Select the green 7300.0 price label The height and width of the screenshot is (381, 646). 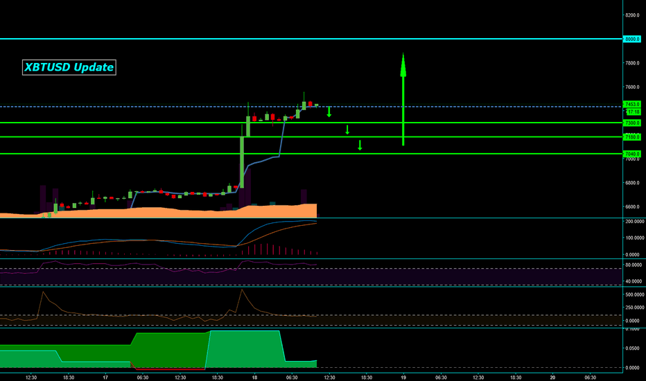(632, 123)
